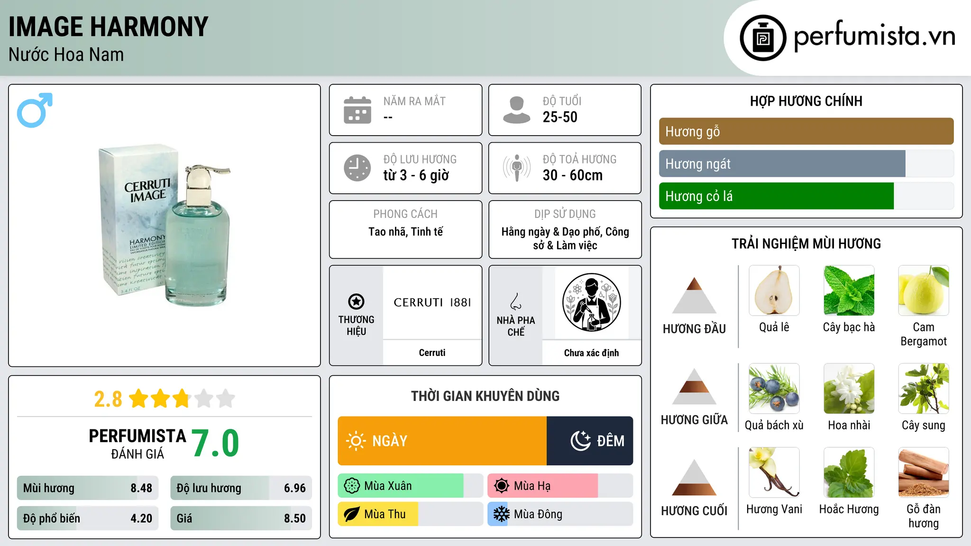The height and width of the screenshot is (546, 971).
Task: Click the sillage icon beside Độ toả hương
Action: (517, 168)
